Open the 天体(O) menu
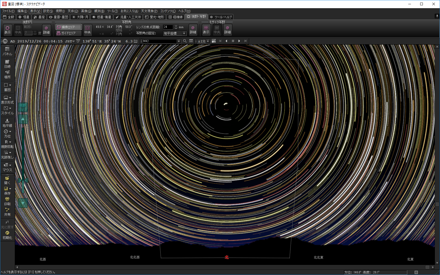Viewport: 440px width, 275px height. 73,11
